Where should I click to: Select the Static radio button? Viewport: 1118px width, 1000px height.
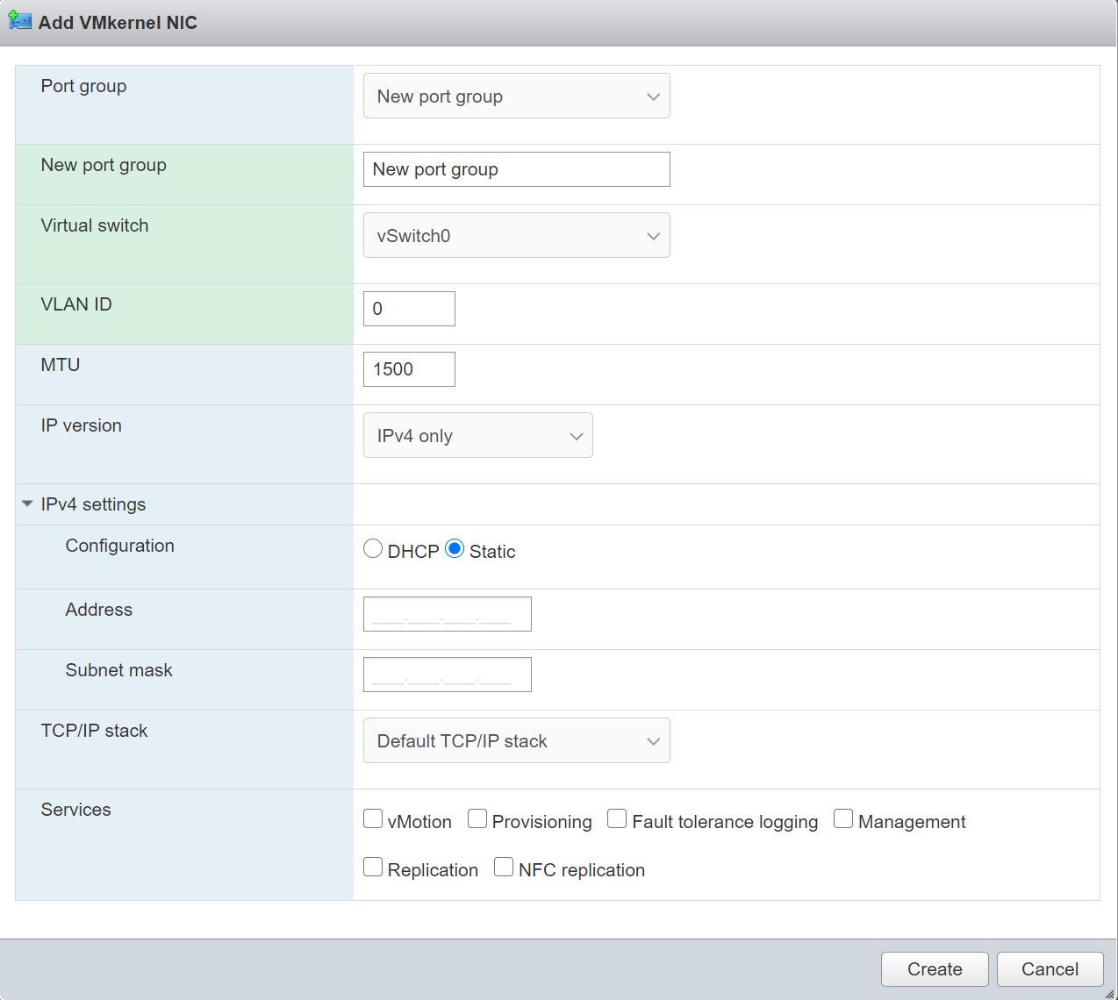[455, 549]
